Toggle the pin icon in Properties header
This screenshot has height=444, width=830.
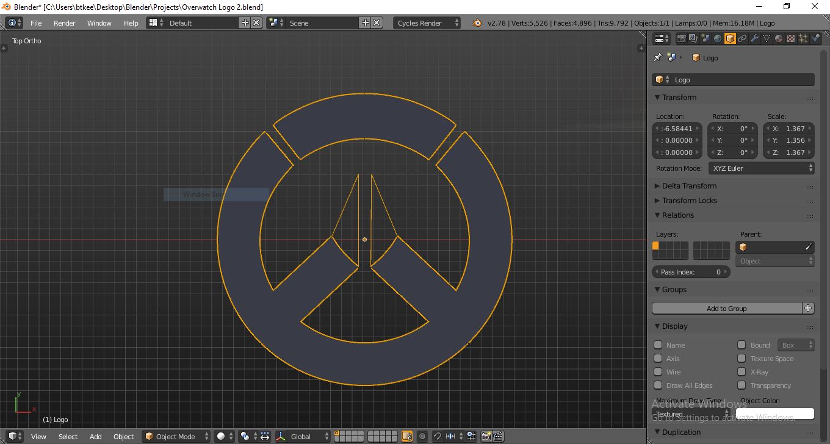click(658, 57)
